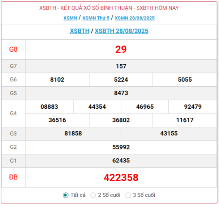Click the XSBTH heading link
This screenshot has height=204, width=219.
click(x=80, y=31)
